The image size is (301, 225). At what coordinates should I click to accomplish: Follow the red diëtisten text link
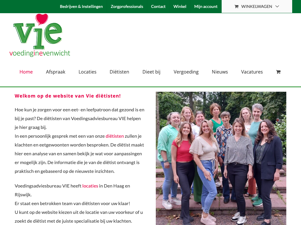tap(115, 136)
